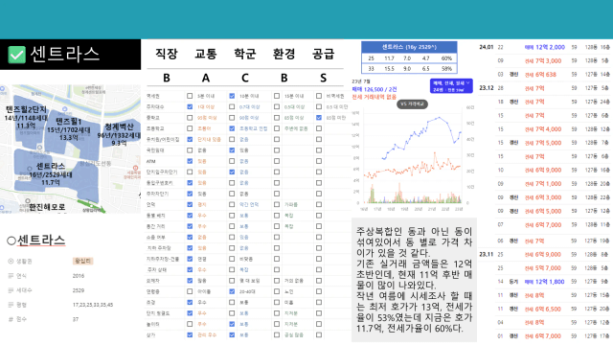Image resolution: width=613 pixels, height=345 pixels.
Task: Click the 평형 property icon
Action: 11,305
